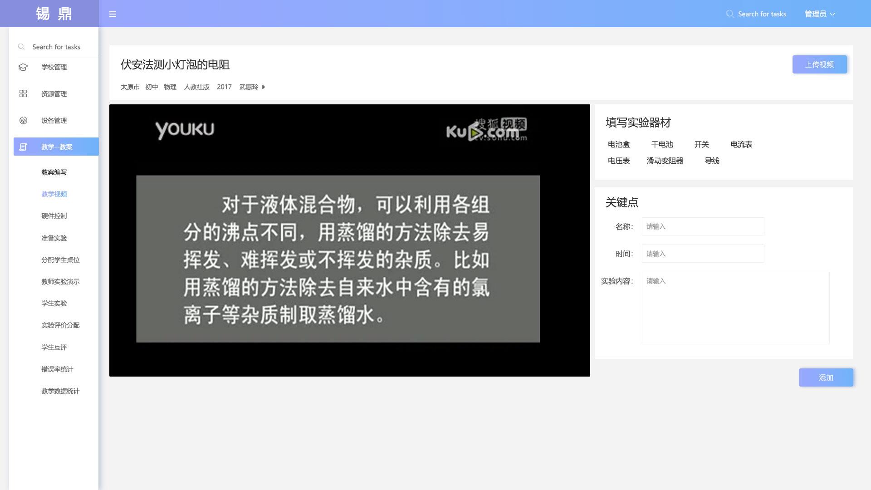Open 学生实验
871x490 pixels.
click(54, 304)
